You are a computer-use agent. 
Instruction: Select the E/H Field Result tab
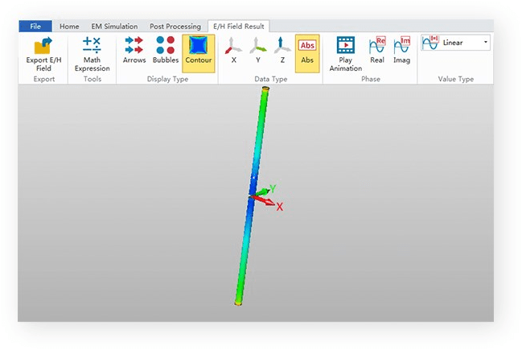239,26
